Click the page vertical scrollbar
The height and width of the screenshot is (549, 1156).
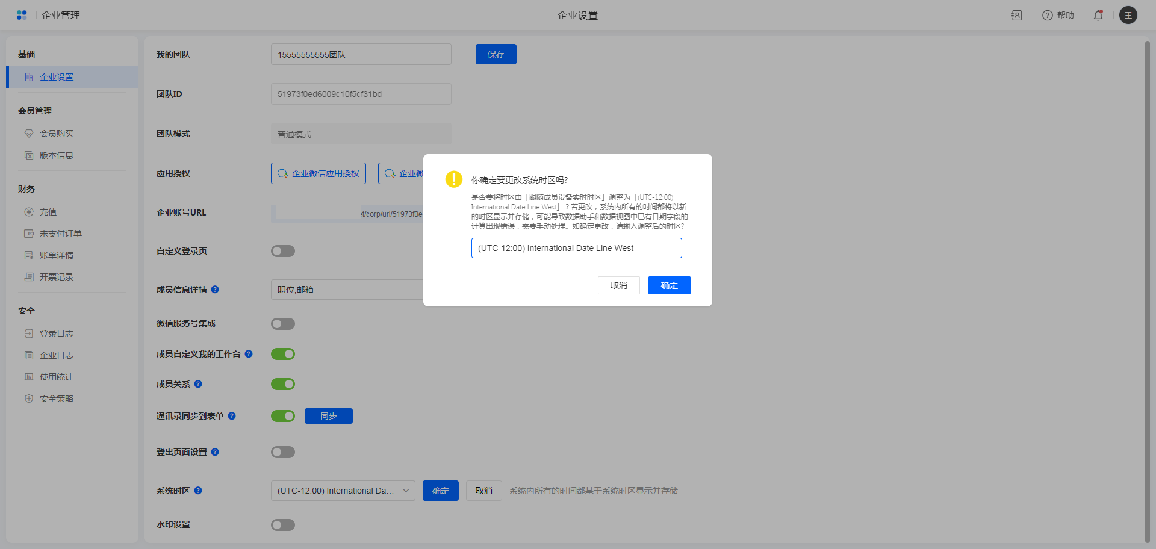(1146, 289)
